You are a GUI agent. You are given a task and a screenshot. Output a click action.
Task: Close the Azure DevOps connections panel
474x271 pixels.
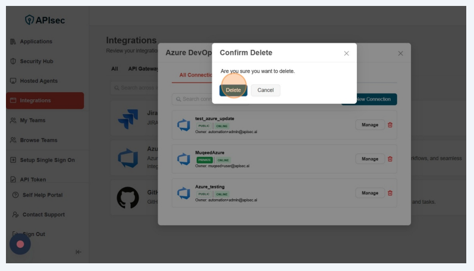pos(400,53)
